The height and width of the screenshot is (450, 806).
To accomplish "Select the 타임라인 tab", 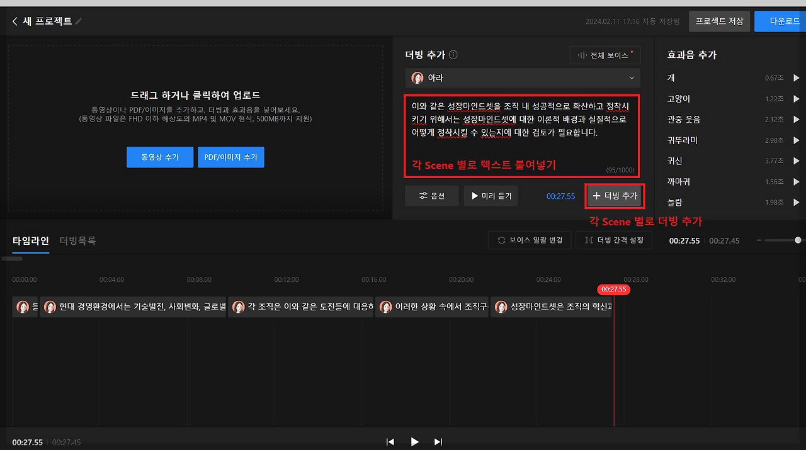I will pos(30,240).
